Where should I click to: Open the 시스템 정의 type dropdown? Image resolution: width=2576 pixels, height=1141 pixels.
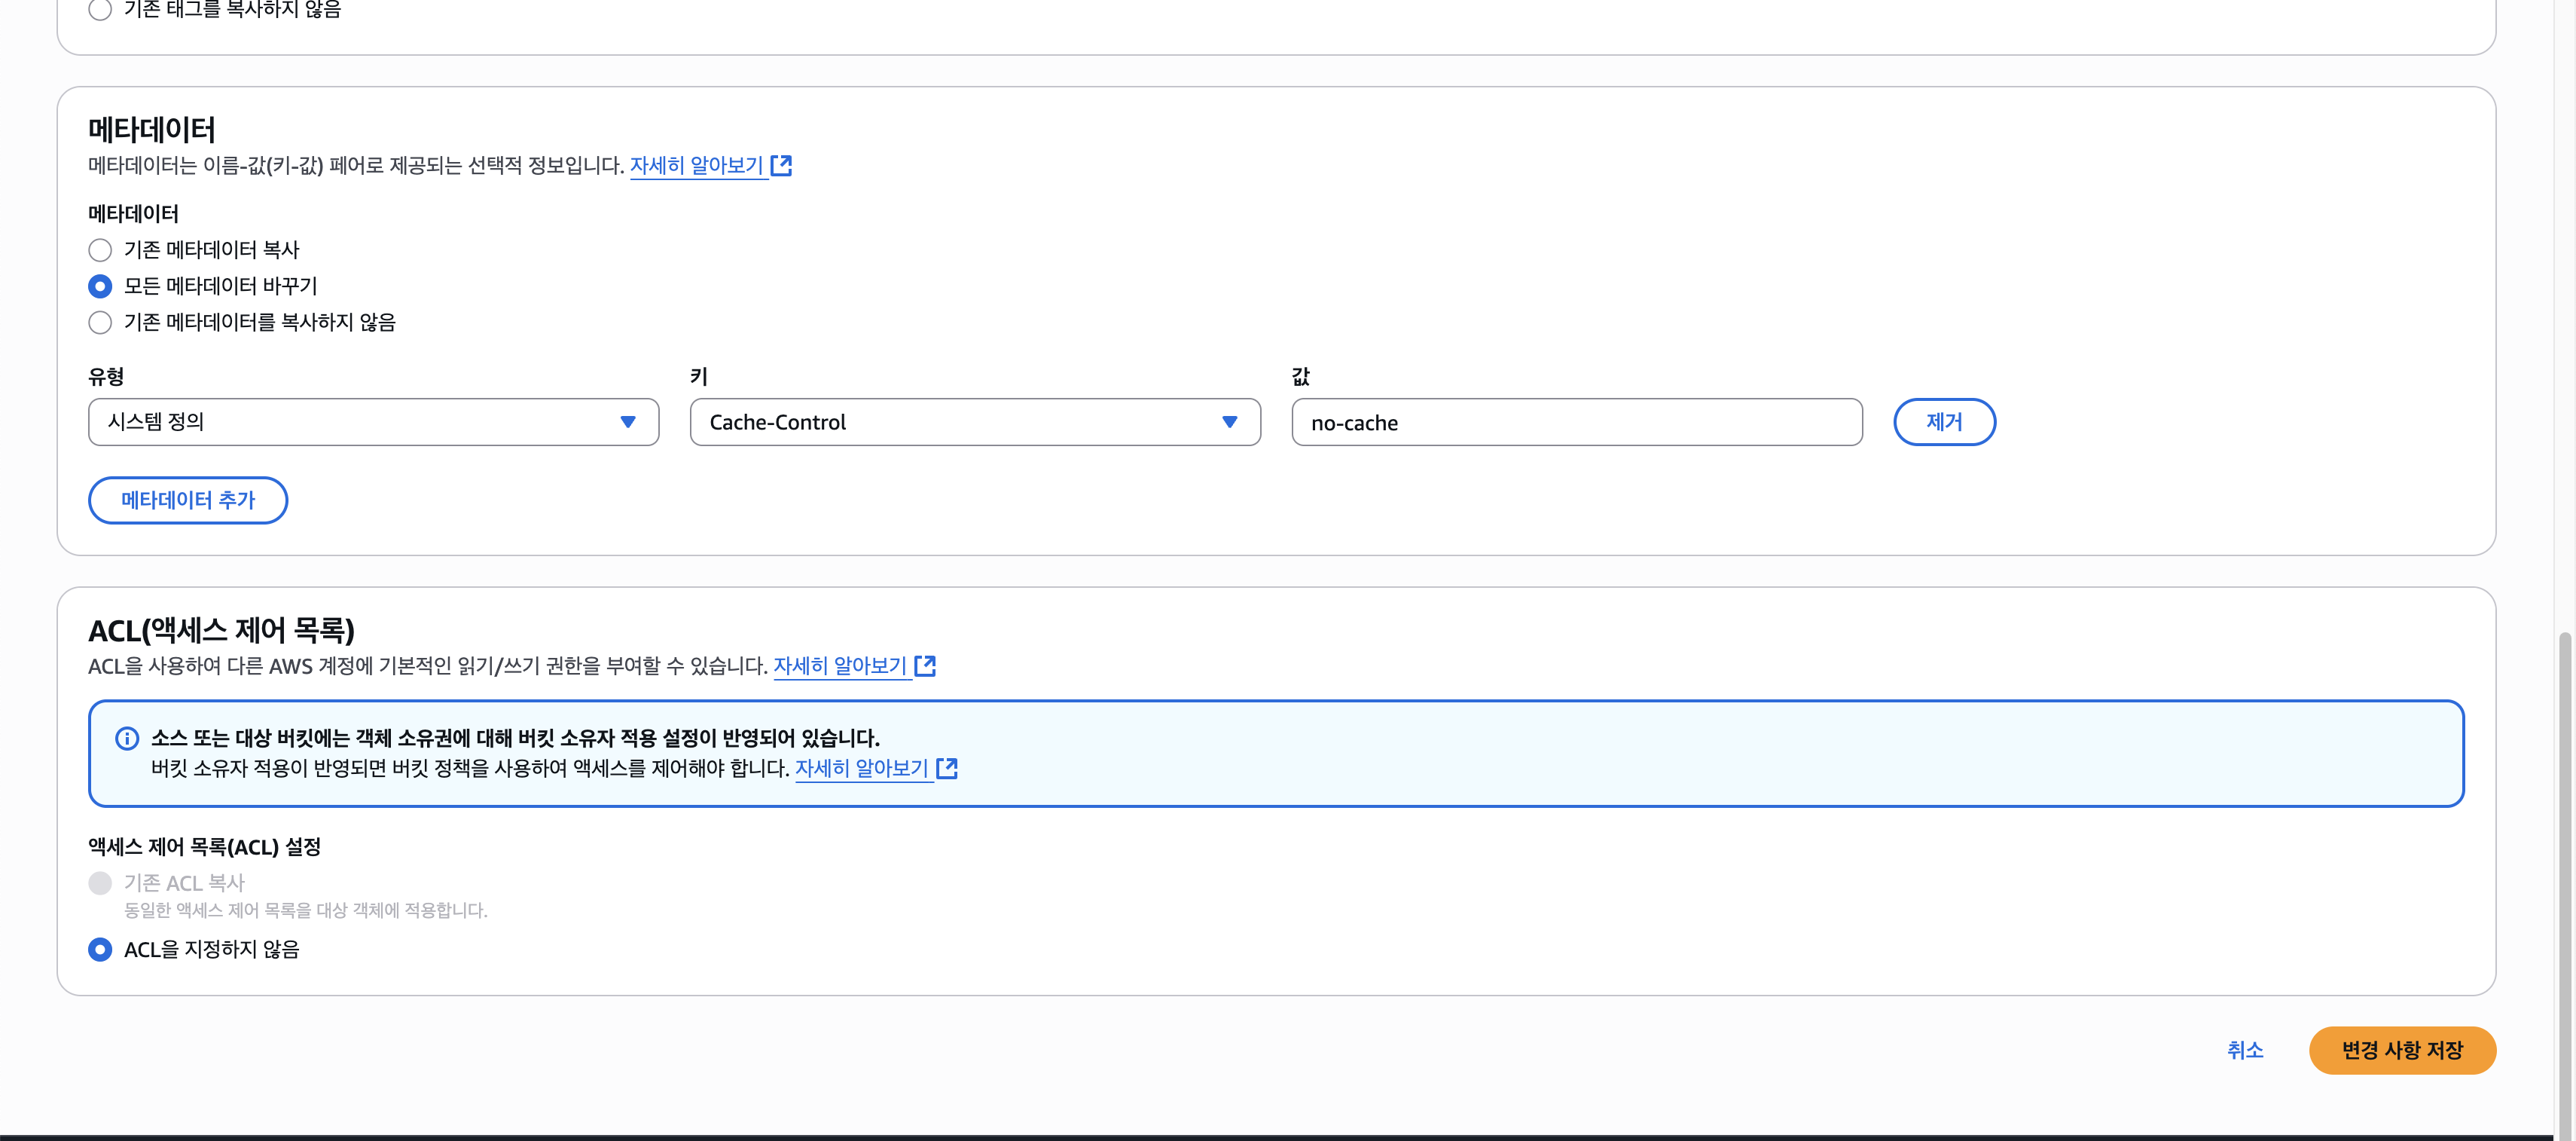(360, 422)
